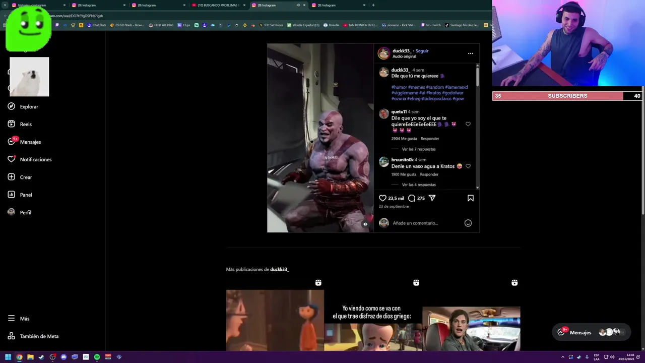Open comments via the comment bubble icon
645x363 pixels.
412,198
